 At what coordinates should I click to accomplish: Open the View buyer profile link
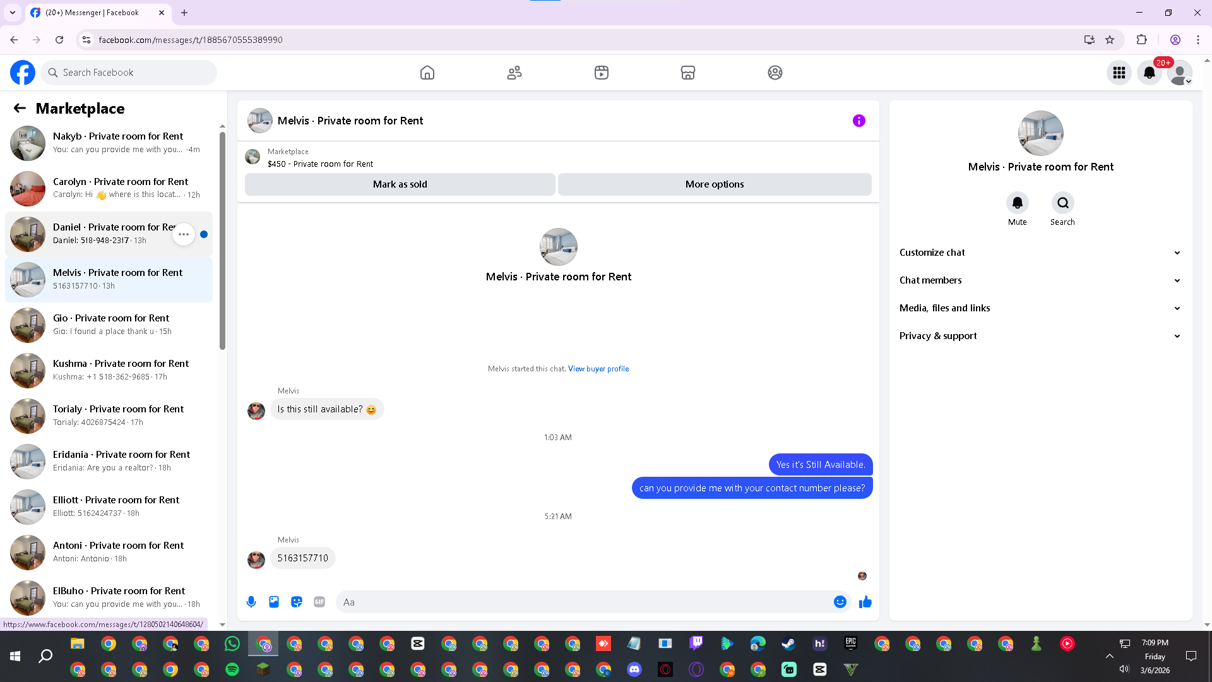pyautogui.click(x=598, y=369)
